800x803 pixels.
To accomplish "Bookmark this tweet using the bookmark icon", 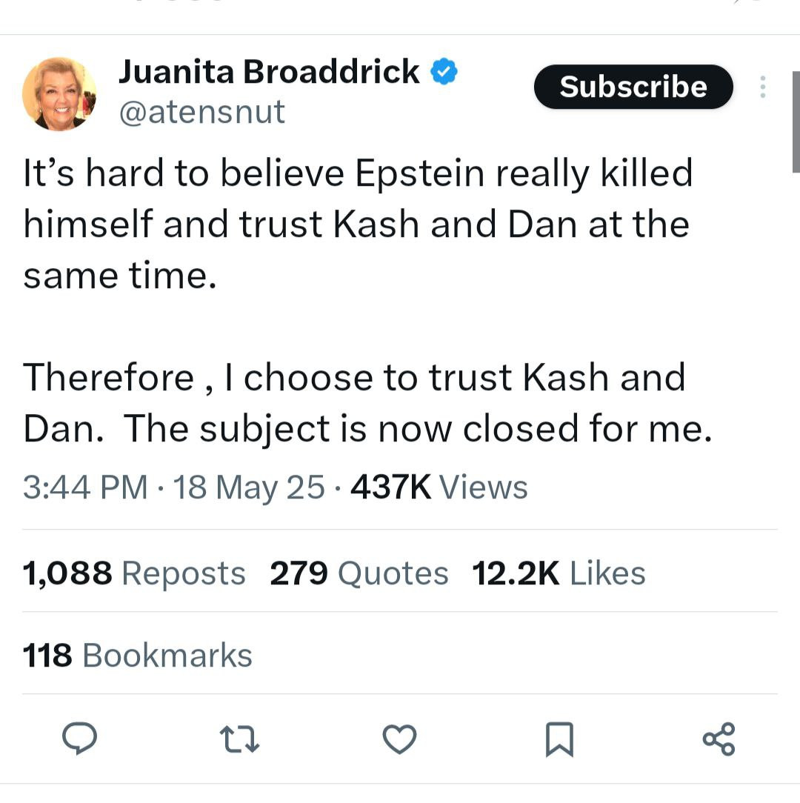I will 559,739.
